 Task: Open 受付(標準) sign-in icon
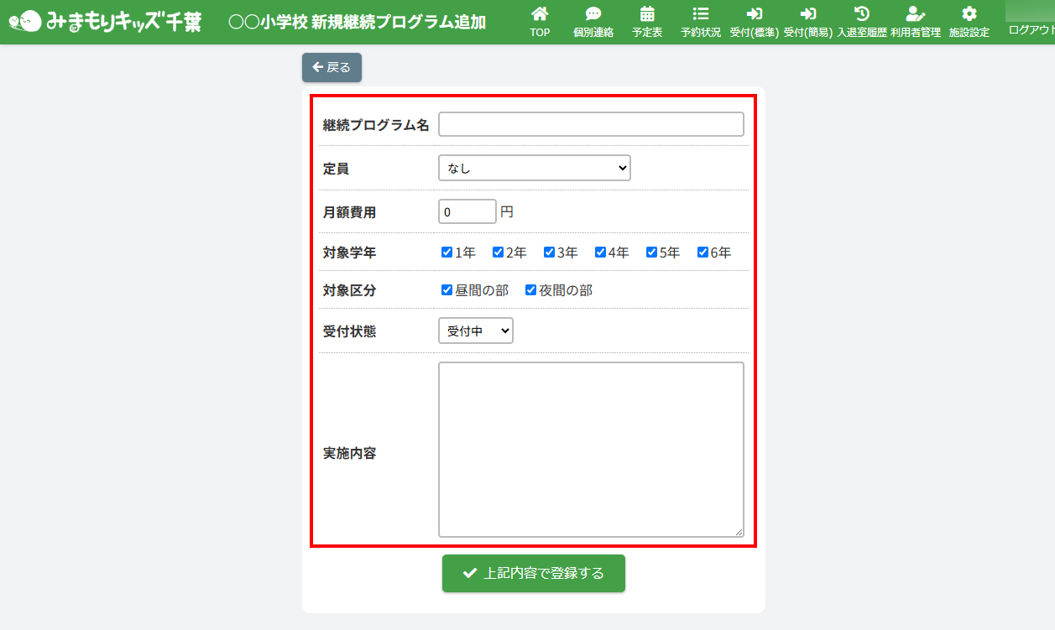(754, 14)
